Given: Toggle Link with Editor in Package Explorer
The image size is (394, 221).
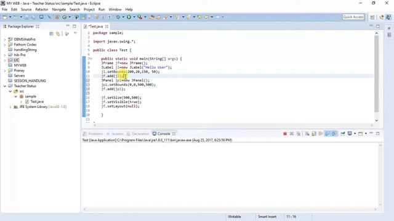Looking at the screenshot, I should [58, 34].
